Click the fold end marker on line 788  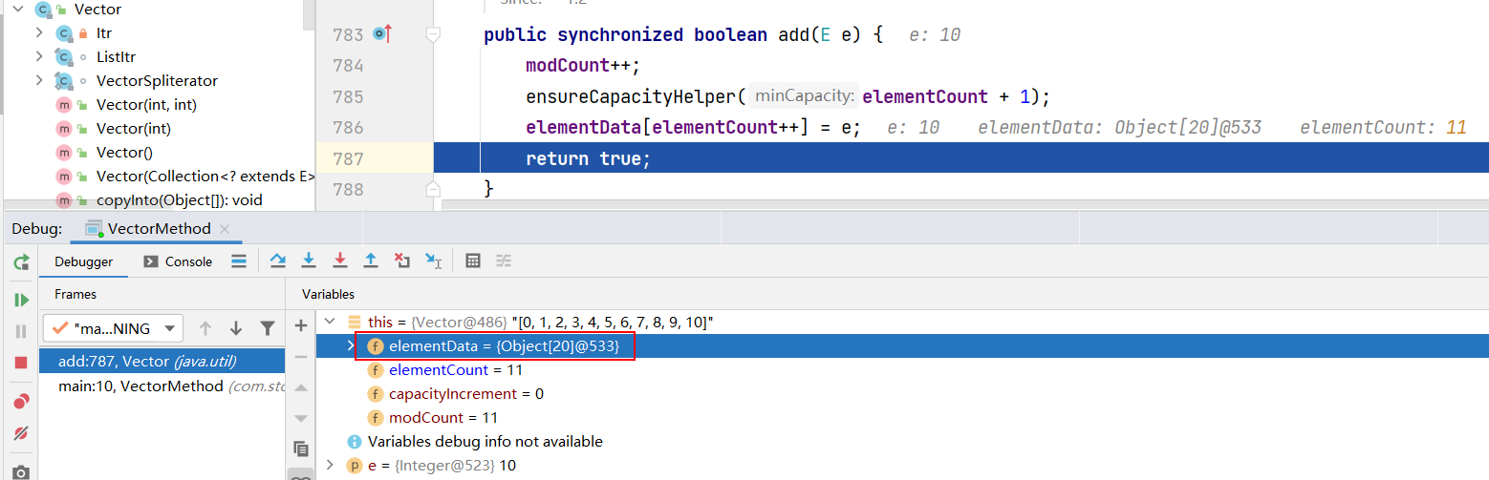(433, 189)
